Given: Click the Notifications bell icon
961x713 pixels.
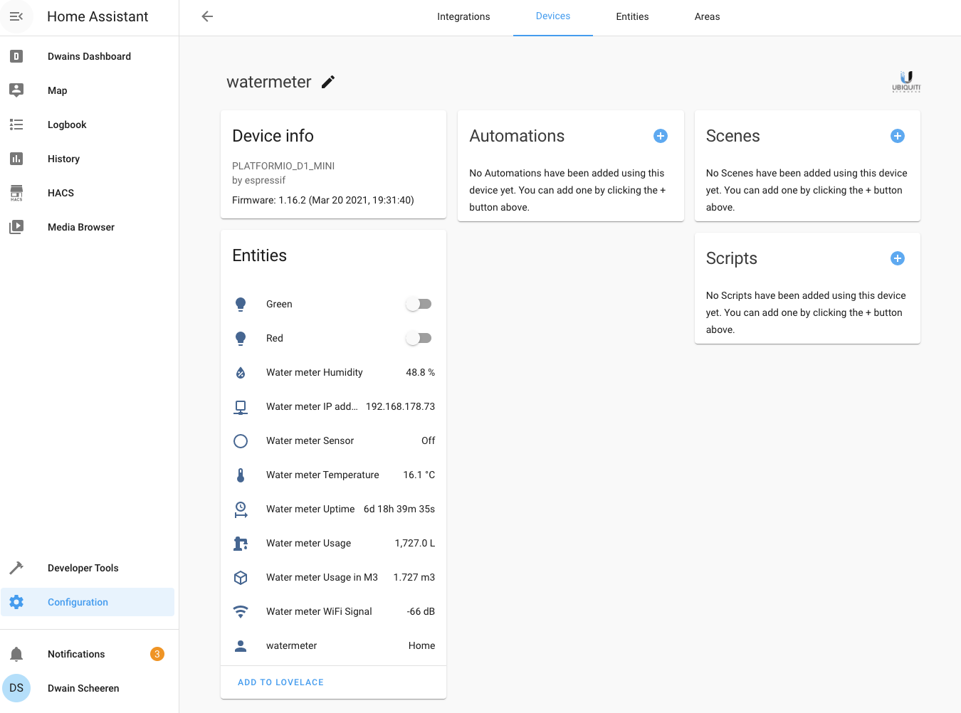Looking at the screenshot, I should [x=16, y=654].
